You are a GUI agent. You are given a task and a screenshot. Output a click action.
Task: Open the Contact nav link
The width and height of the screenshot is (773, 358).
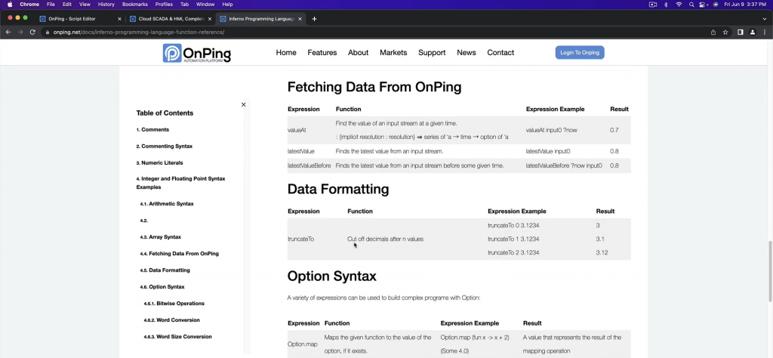pyautogui.click(x=500, y=53)
